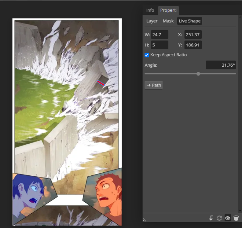The image size is (242, 228).
Task: Uncheck Keep Aspect Ratio checkbox
Action: pos(147,55)
